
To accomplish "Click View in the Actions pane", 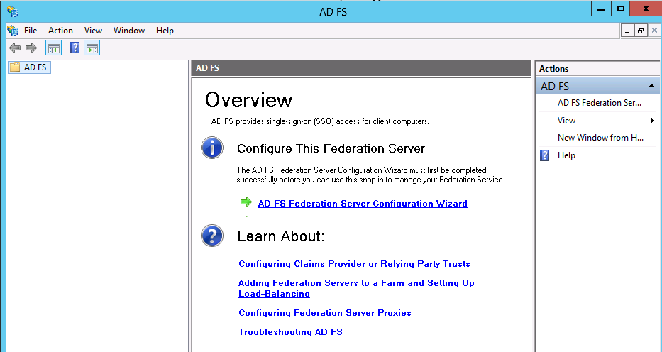I will 566,121.
